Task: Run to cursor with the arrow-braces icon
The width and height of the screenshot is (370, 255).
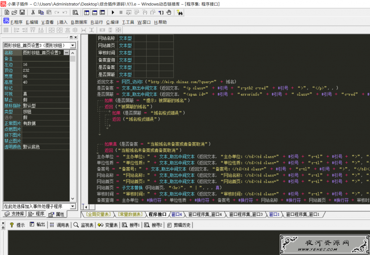Action: (161, 12)
